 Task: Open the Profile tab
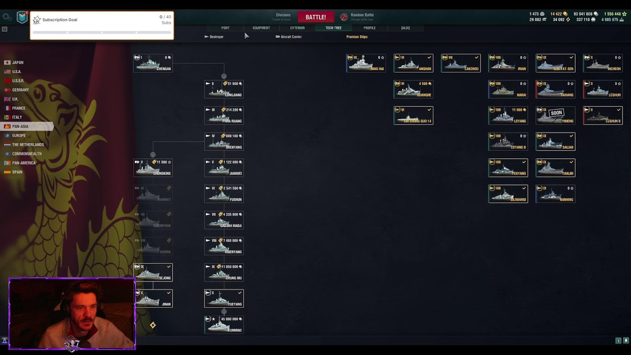click(370, 28)
